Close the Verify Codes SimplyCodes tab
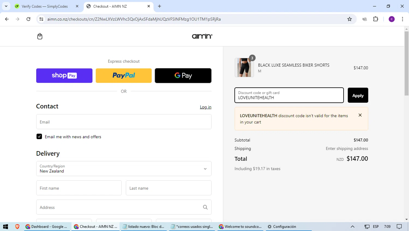The image size is (409, 231). (77, 6)
